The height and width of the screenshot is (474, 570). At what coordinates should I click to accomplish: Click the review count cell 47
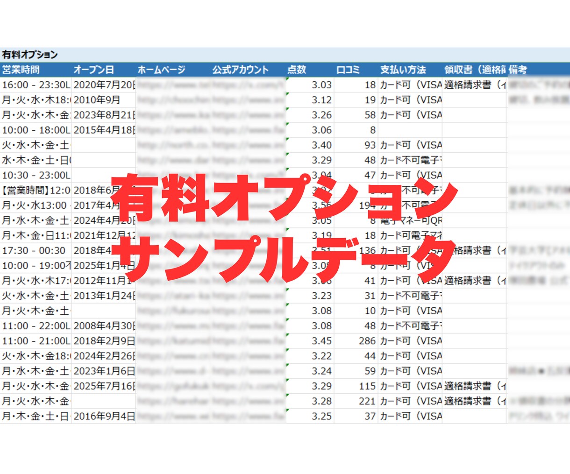(356, 175)
